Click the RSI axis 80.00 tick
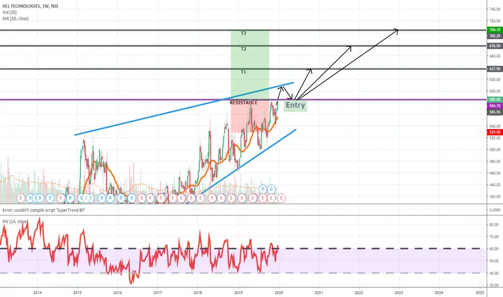Image resolution: width=503 pixels, height=297 pixels. click(494, 225)
